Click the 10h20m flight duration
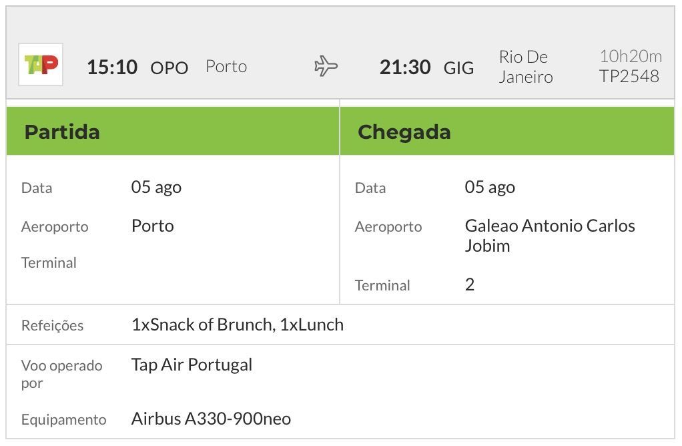 coord(631,56)
